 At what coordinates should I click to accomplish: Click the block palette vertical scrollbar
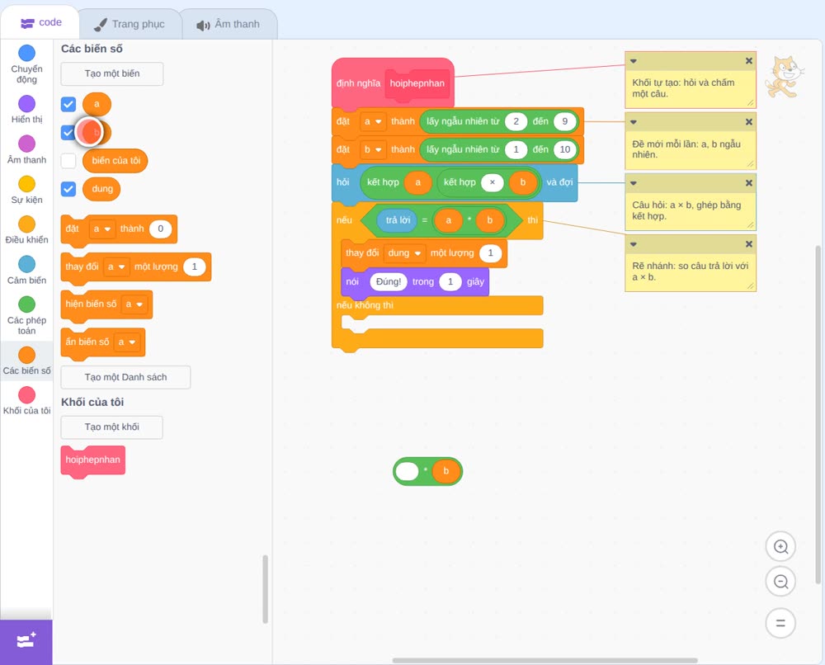tap(265, 589)
